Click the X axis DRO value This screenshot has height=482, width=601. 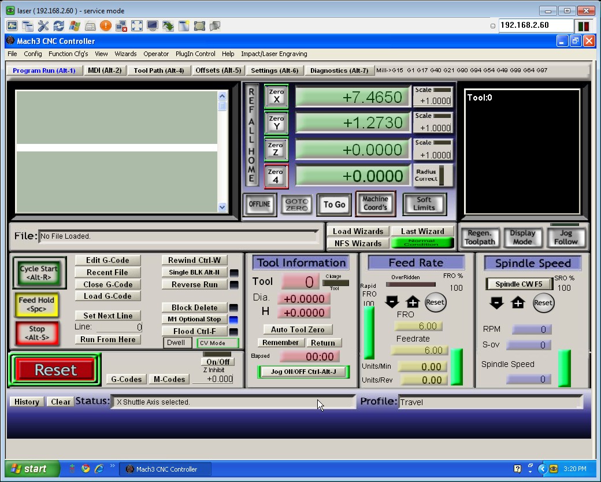pyautogui.click(x=352, y=97)
